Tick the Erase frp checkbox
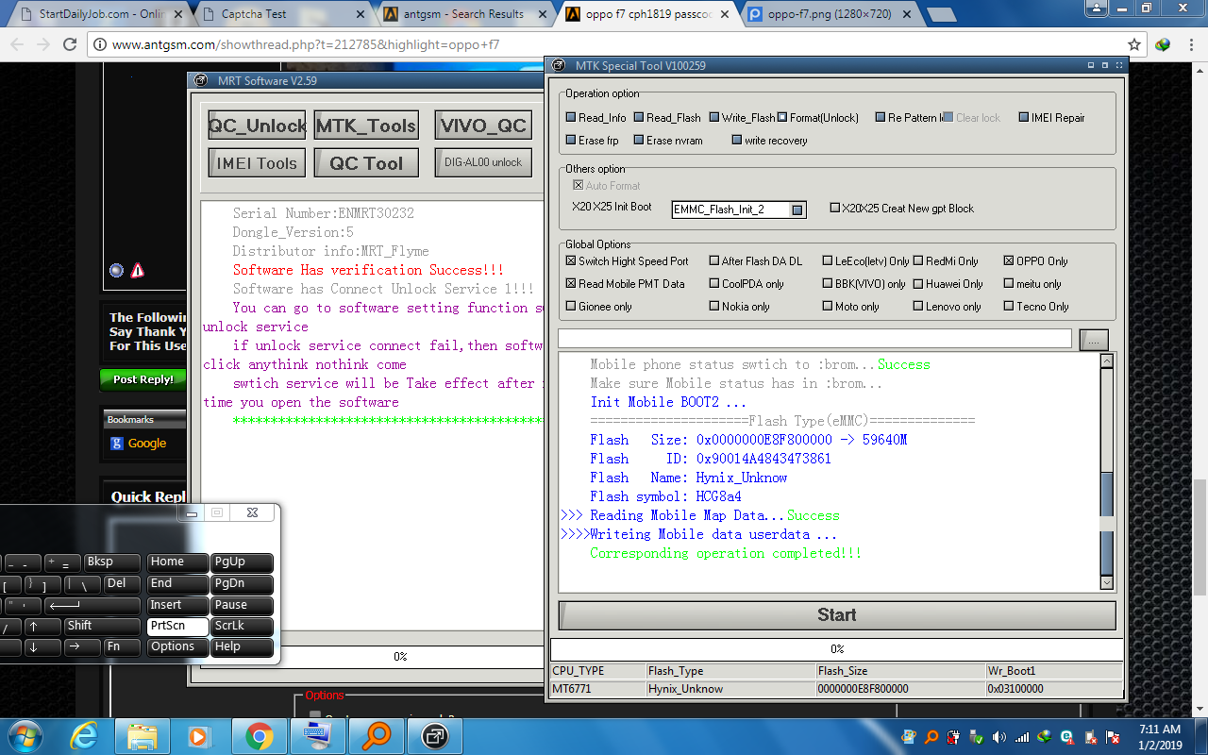Screen dimensions: 1208x755 (571, 141)
